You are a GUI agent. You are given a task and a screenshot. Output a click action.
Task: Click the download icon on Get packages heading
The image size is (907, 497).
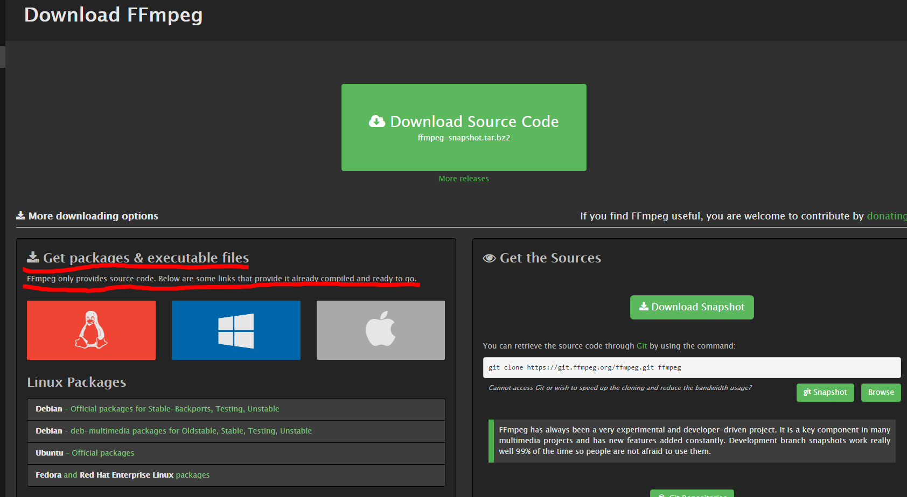(x=33, y=257)
